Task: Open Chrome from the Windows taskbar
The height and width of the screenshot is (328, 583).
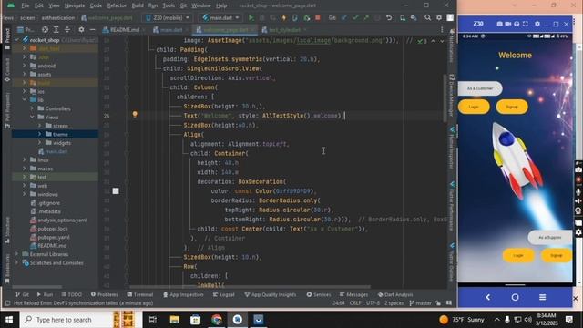Action: [217, 320]
